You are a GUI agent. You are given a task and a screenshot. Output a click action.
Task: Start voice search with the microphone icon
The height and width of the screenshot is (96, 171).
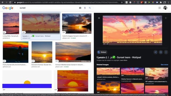[85, 8]
